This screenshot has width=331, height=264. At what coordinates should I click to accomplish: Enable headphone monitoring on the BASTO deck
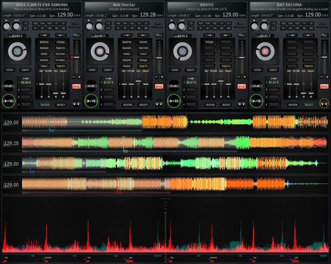(x=242, y=103)
